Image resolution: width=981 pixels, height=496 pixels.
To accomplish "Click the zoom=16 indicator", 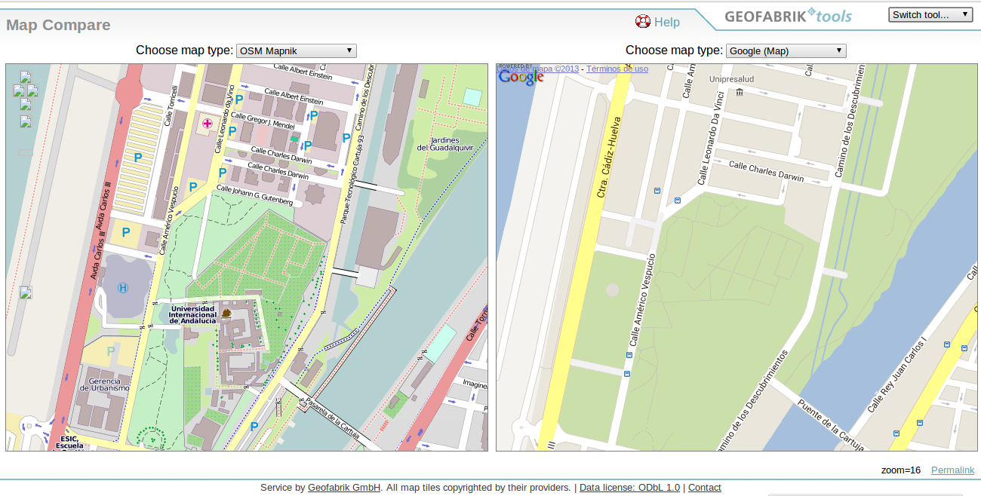I will click(x=901, y=470).
